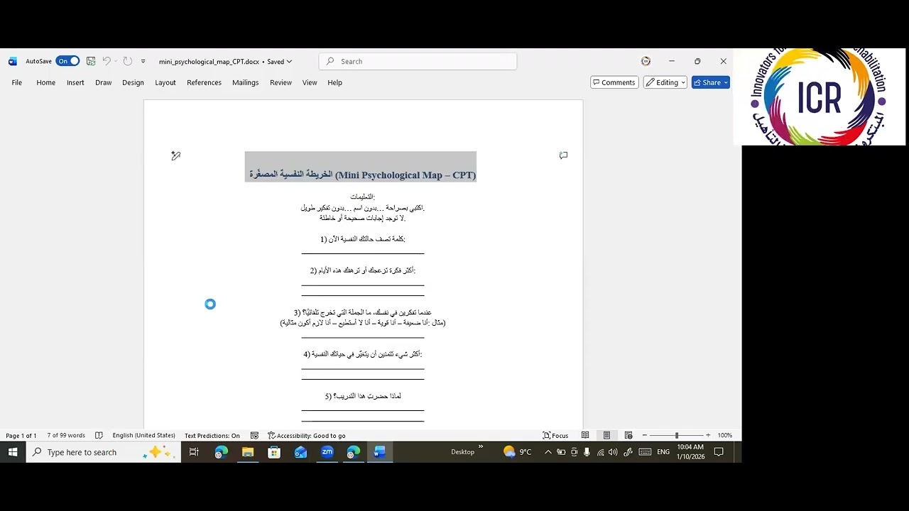Screen dimensions: 909x511
Task: Click the microphone tray icon
Action: [587, 452]
